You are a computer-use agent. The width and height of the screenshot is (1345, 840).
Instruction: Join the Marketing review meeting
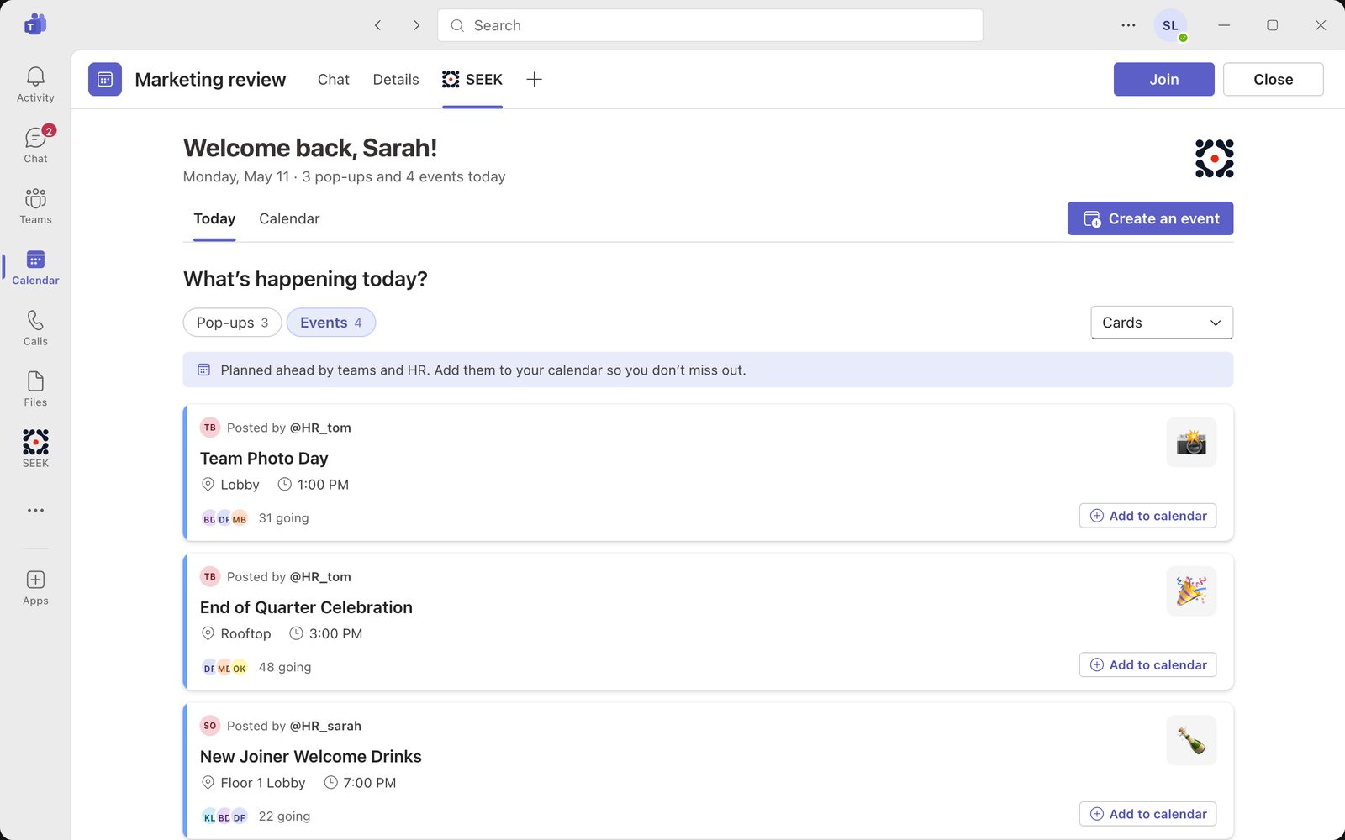click(x=1163, y=79)
